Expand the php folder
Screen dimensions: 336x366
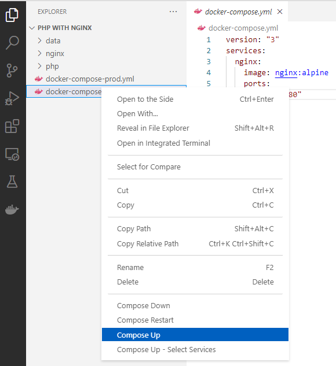coord(107,66)
